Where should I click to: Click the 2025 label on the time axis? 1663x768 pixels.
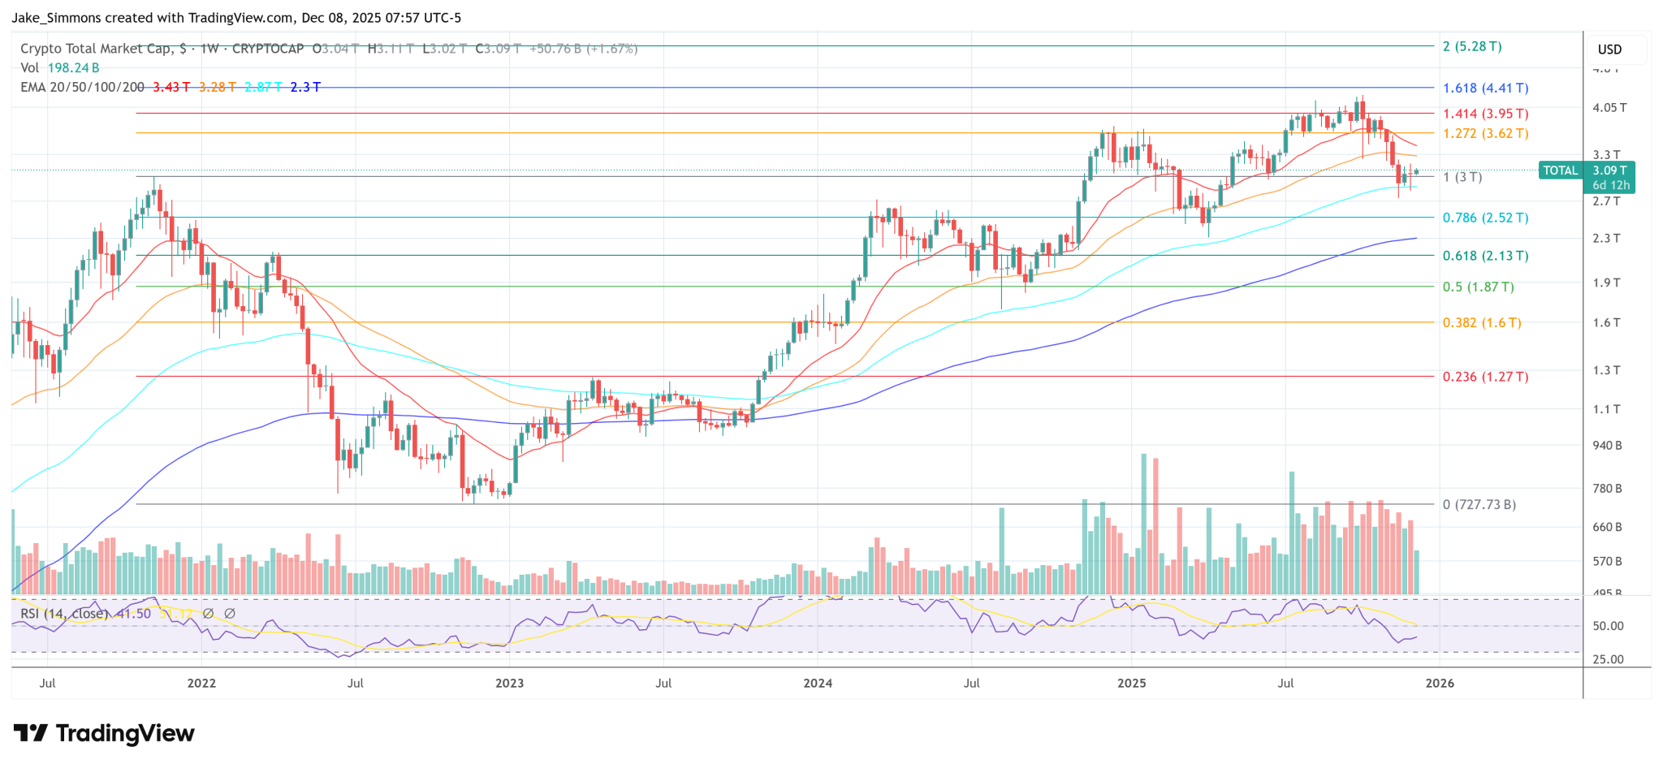tap(1132, 683)
